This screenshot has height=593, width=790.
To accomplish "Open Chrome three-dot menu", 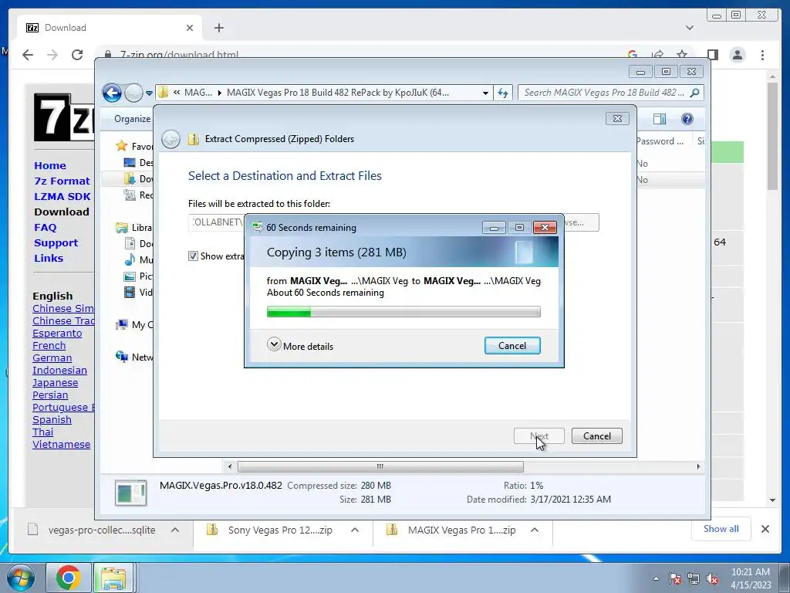I will [762, 55].
